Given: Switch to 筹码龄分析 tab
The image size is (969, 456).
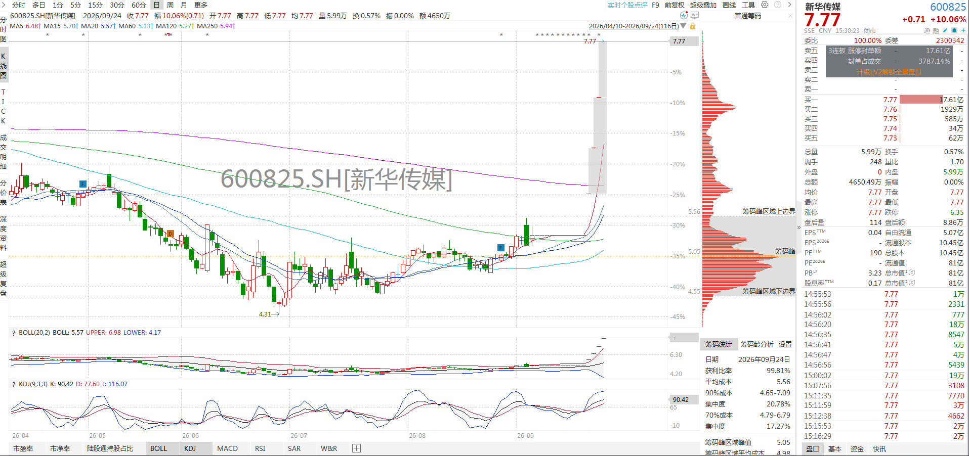Looking at the screenshot, I should pos(757,344).
